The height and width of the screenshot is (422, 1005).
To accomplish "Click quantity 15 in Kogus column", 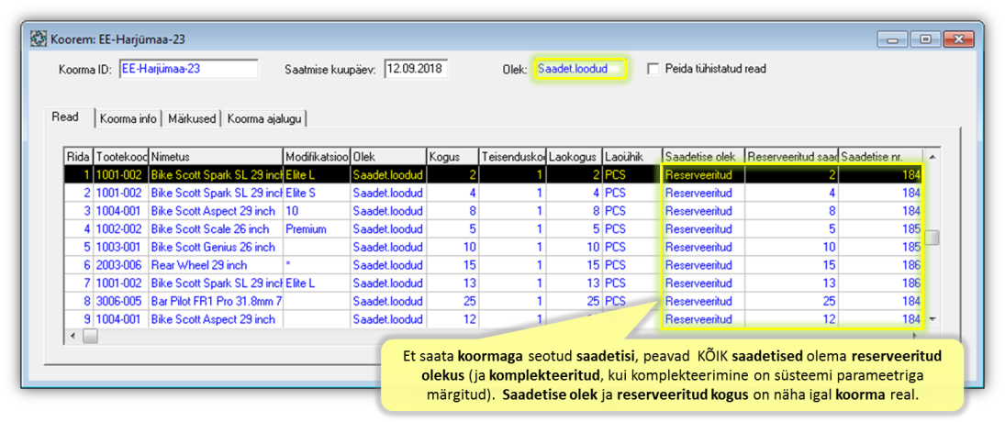I will 453,264.
